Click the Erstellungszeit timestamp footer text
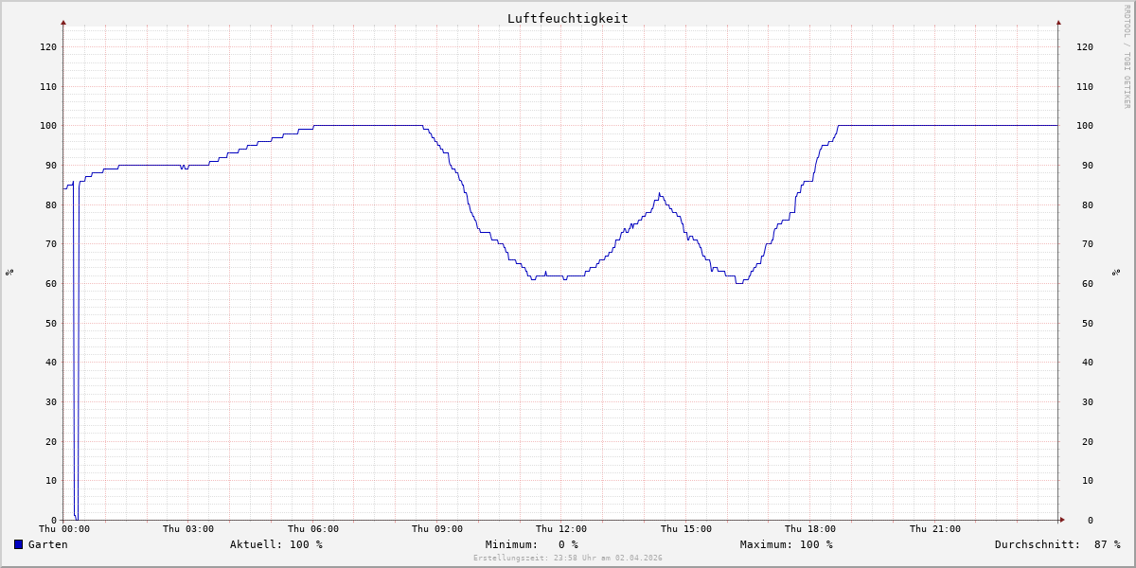 (x=567, y=559)
